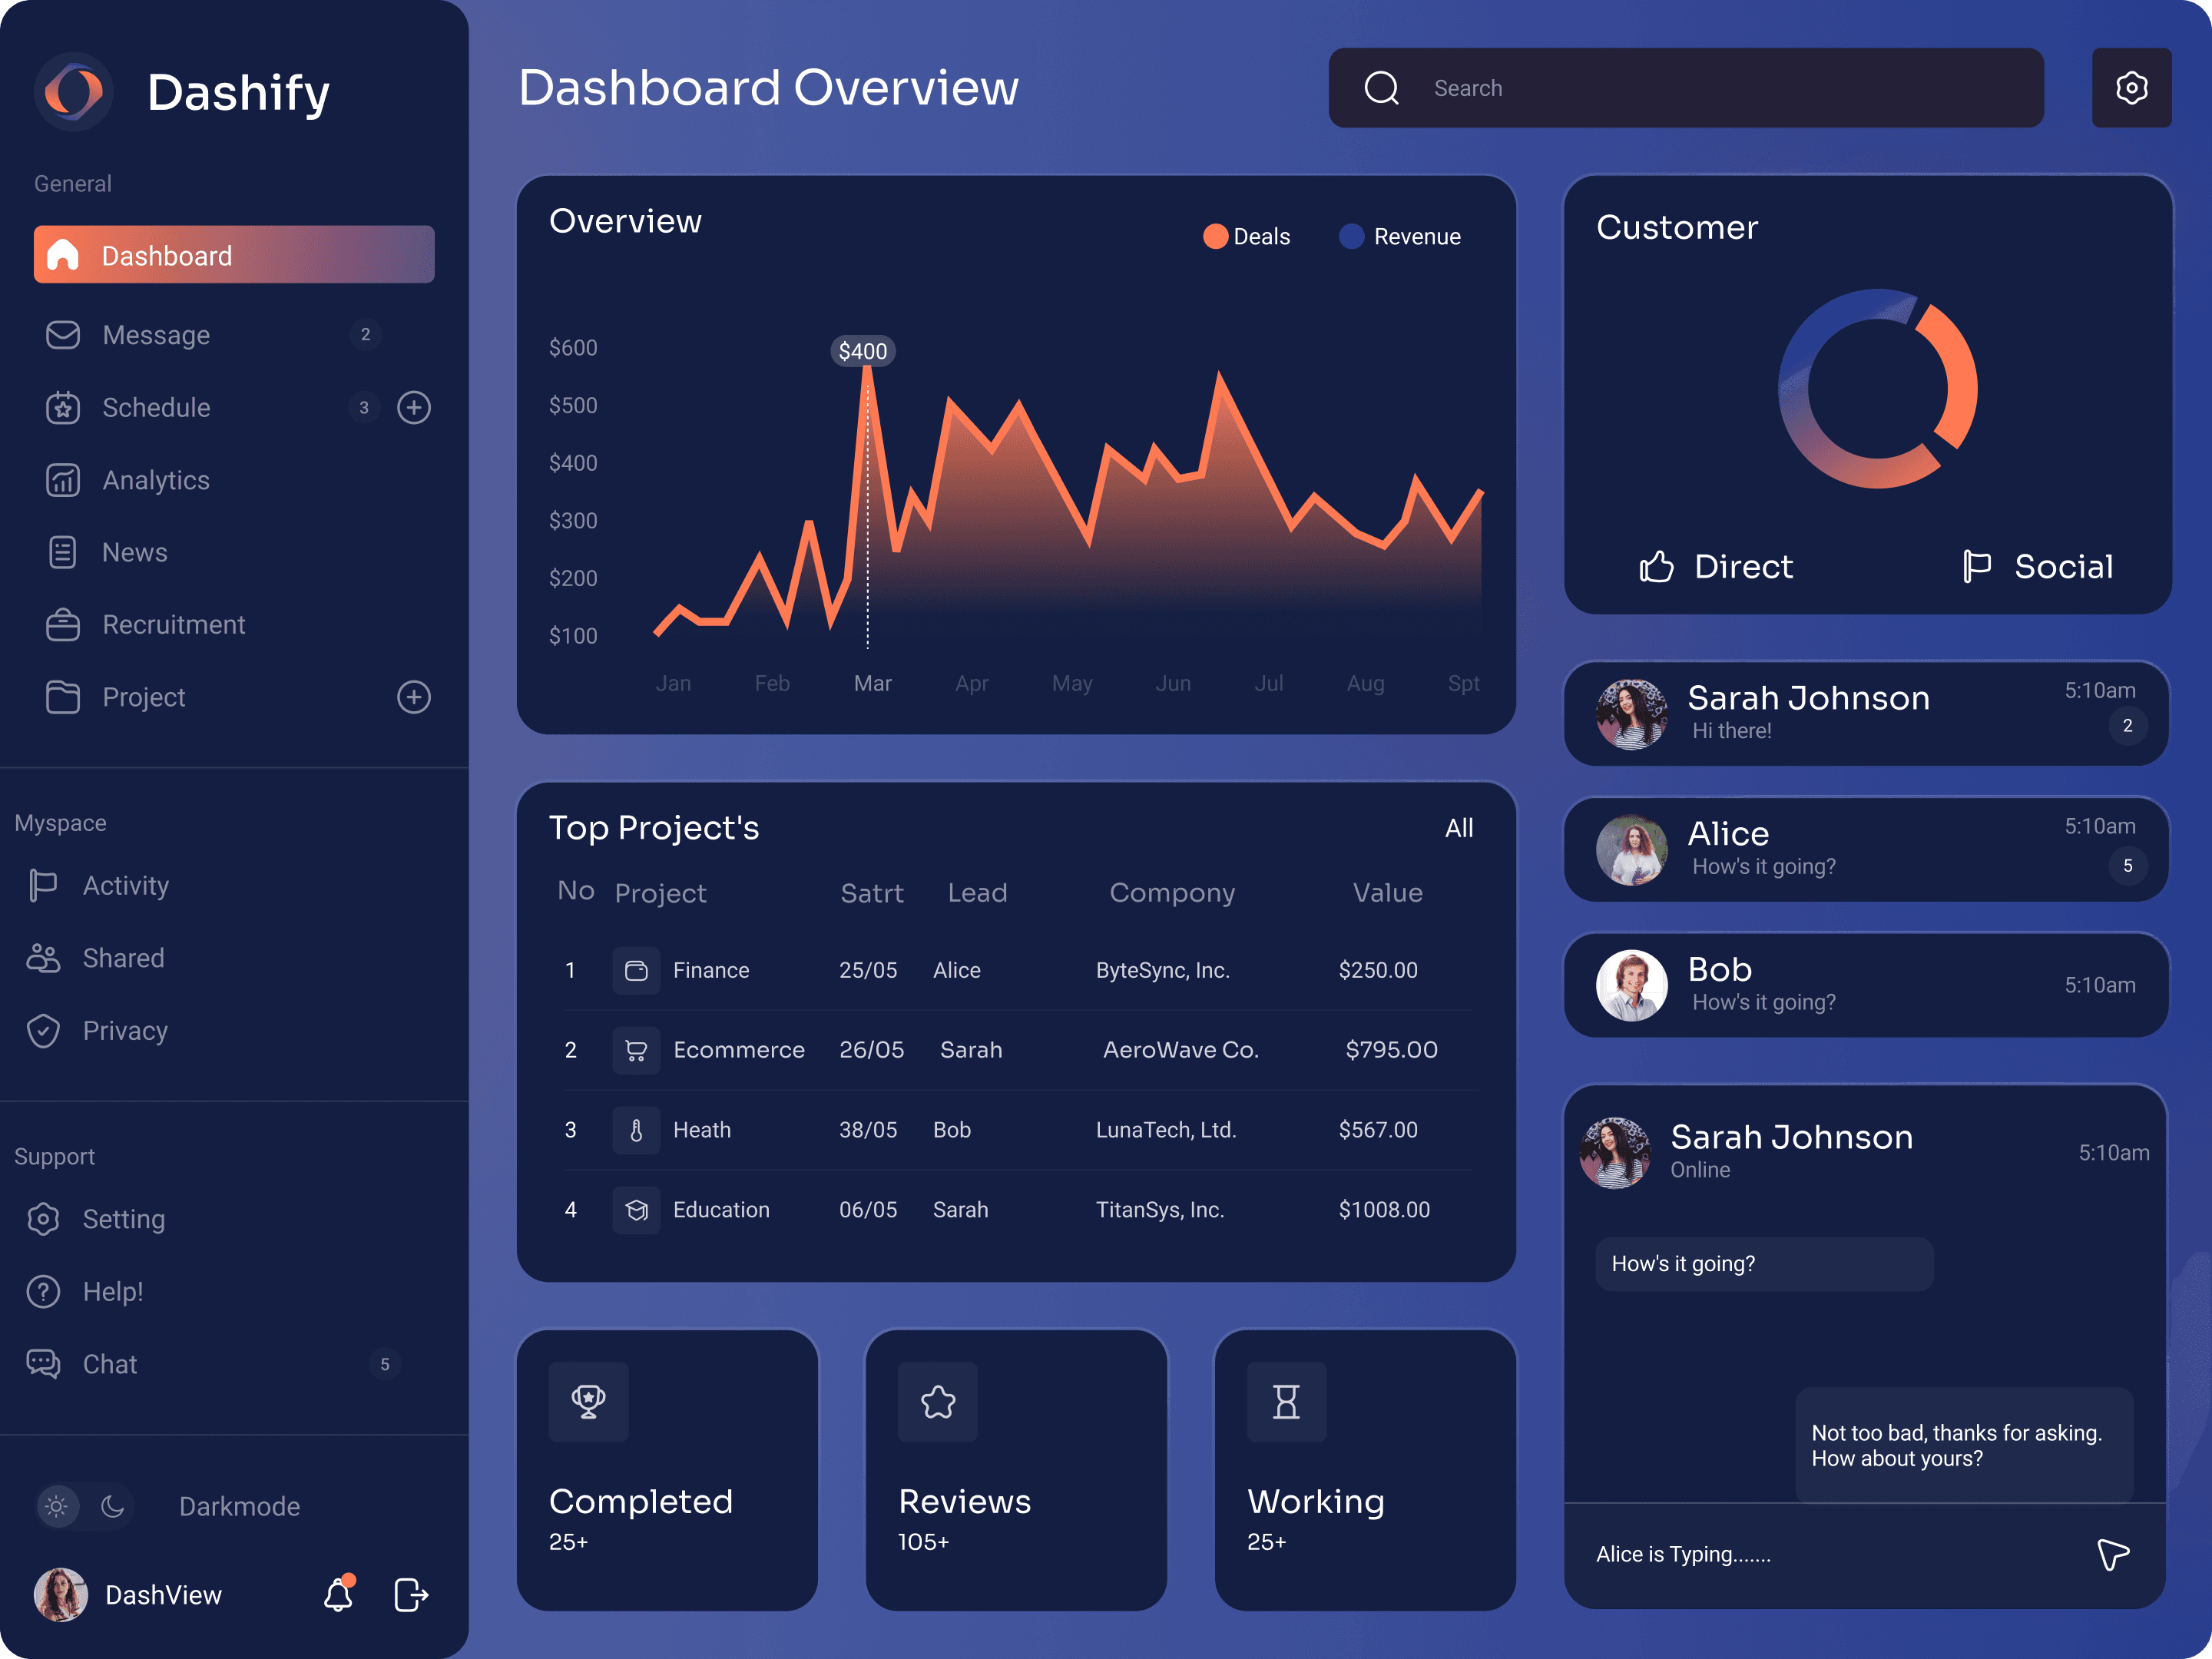The image size is (2212, 1659).
Task: Click the logout icon beside DashView
Action: 411,1594
